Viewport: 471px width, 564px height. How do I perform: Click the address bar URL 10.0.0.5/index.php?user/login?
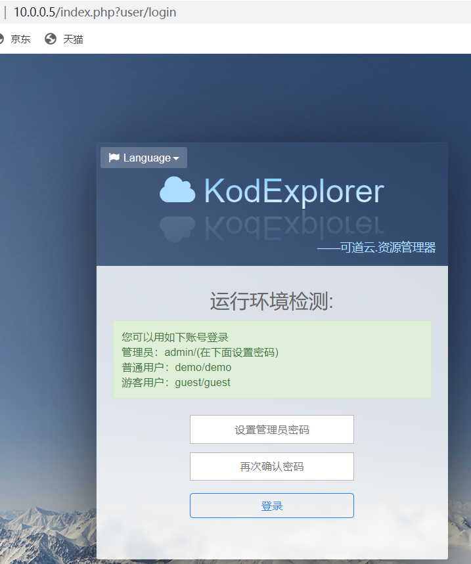95,12
